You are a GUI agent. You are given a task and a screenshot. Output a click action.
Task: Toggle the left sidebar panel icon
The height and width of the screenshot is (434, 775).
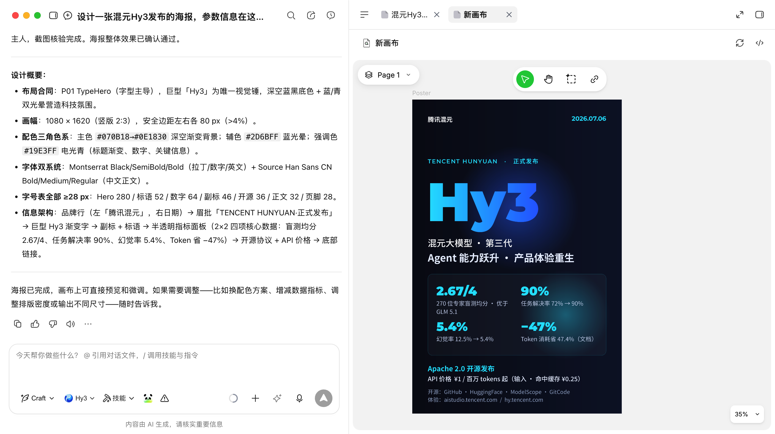[x=53, y=15]
